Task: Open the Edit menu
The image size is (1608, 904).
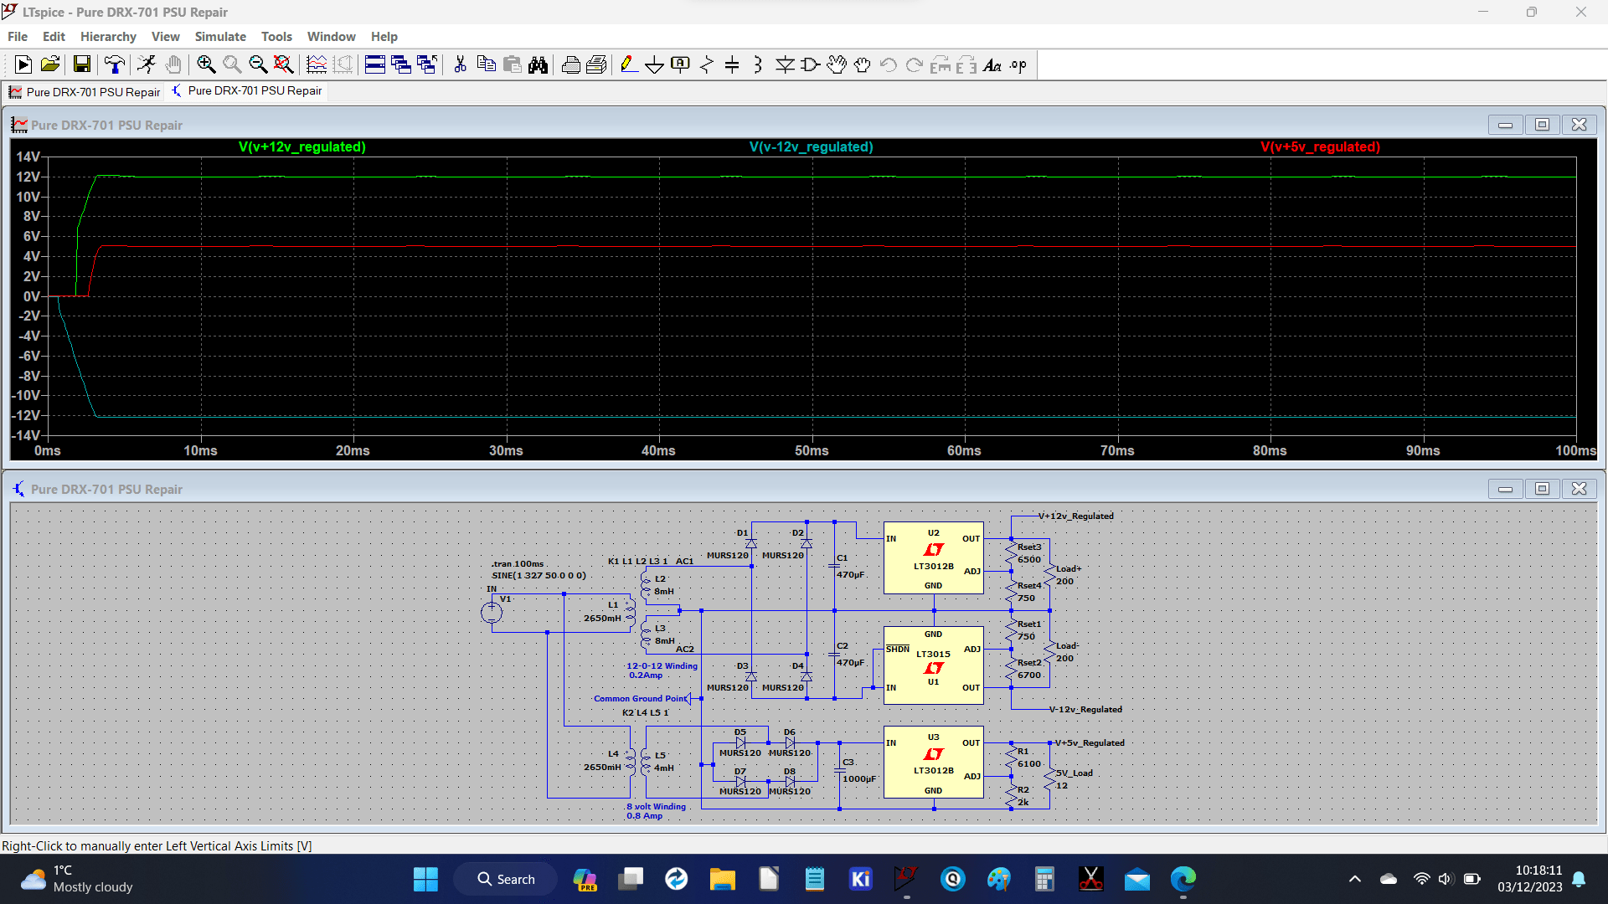Action: pos(54,37)
